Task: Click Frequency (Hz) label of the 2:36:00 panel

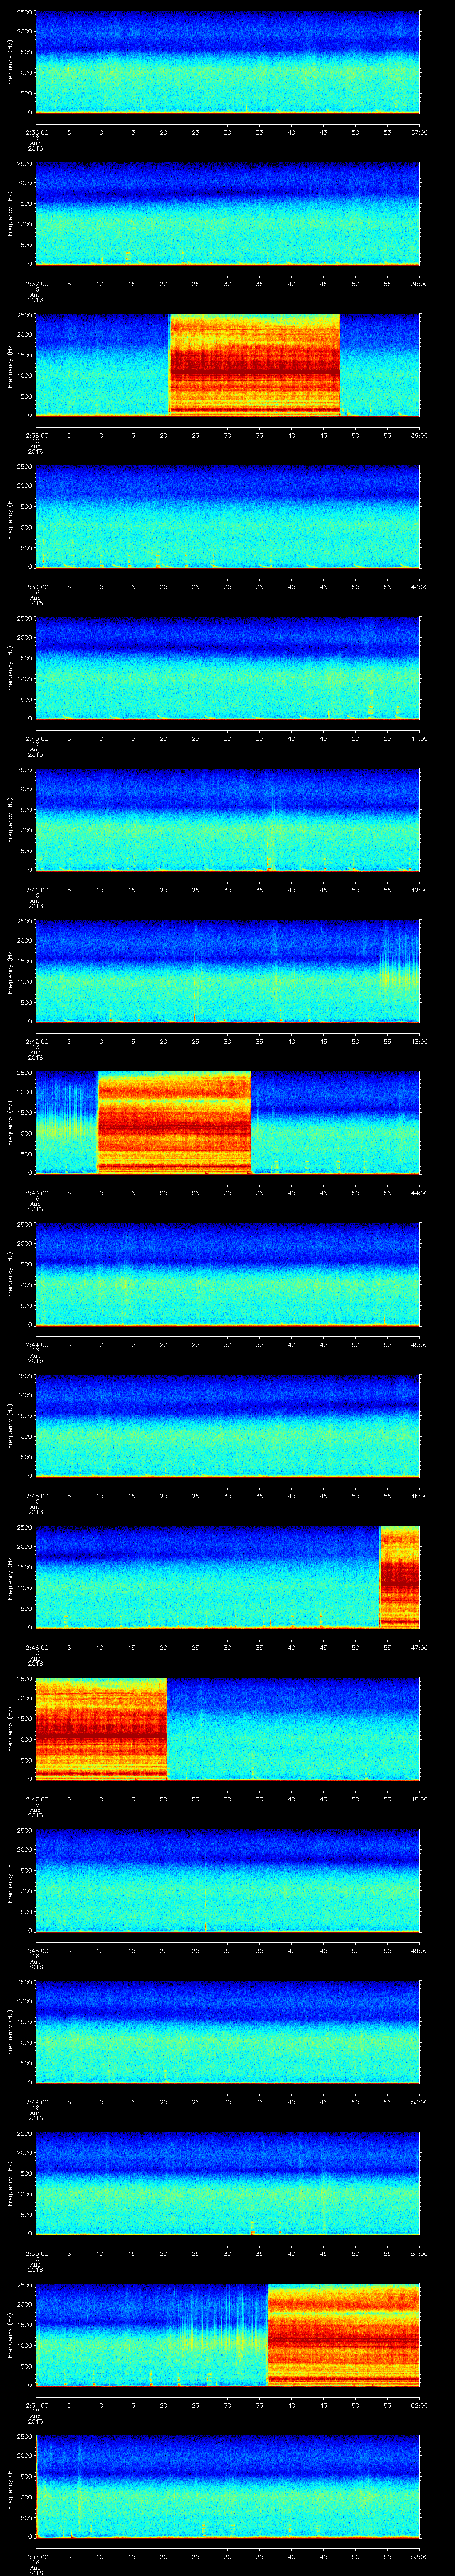Action: point(10,62)
